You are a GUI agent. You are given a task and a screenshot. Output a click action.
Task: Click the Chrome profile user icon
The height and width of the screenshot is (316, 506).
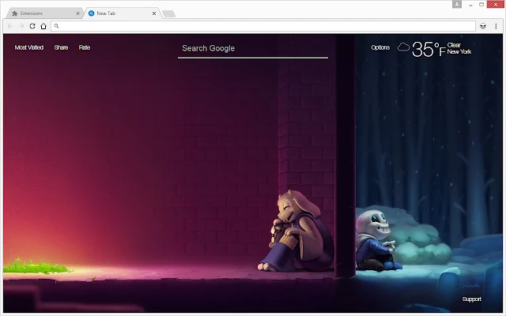click(x=457, y=4)
